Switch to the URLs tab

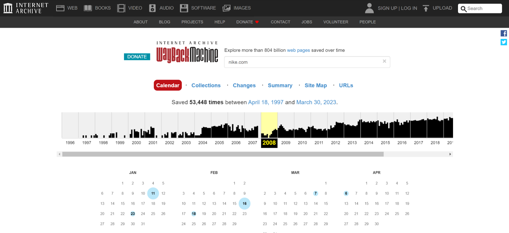(x=346, y=85)
